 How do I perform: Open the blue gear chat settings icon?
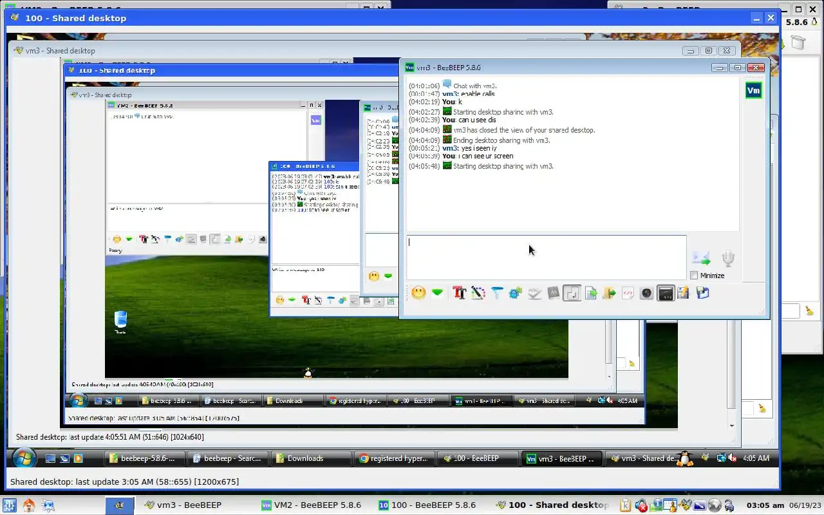515,293
